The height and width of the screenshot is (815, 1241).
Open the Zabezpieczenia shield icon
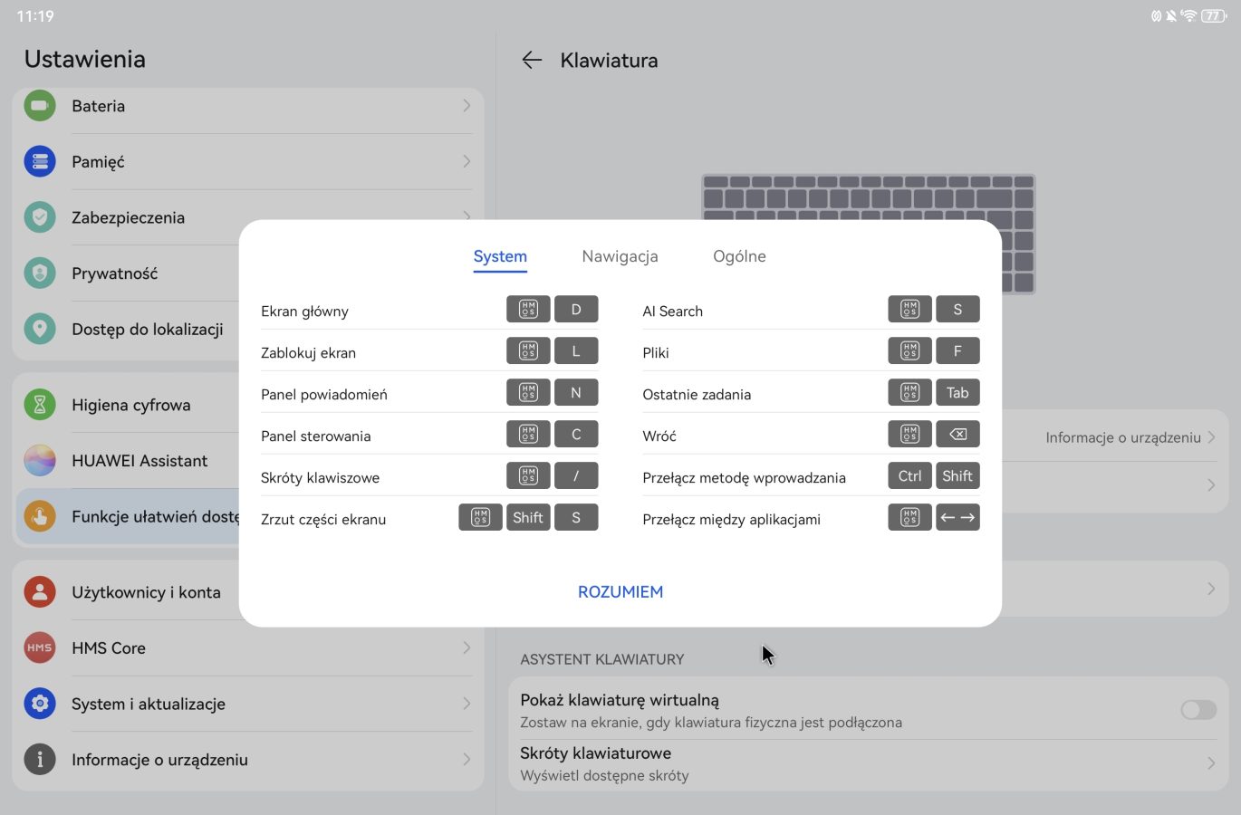[x=40, y=217]
